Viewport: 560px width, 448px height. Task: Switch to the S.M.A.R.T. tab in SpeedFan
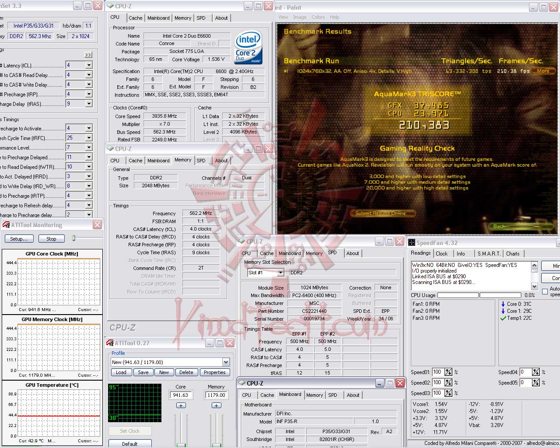tap(489, 254)
